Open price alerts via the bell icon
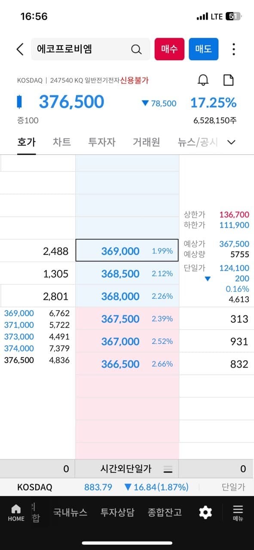Image resolution: width=254 pixels, height=550 pixels. [203, 80]
